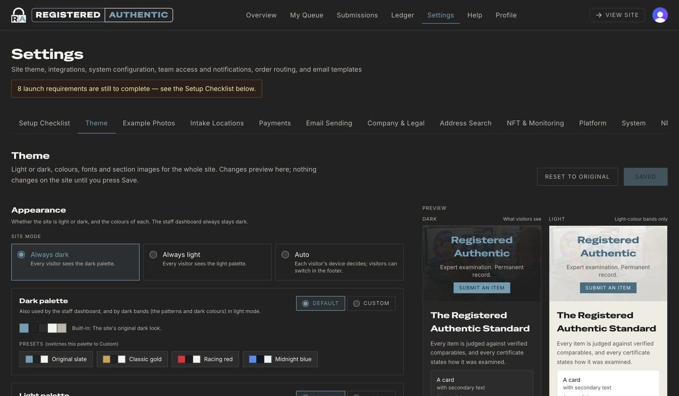Click the Registered Authentic wordmark logo
Viewport: 679px width, 396px height.
pos(102,15)
